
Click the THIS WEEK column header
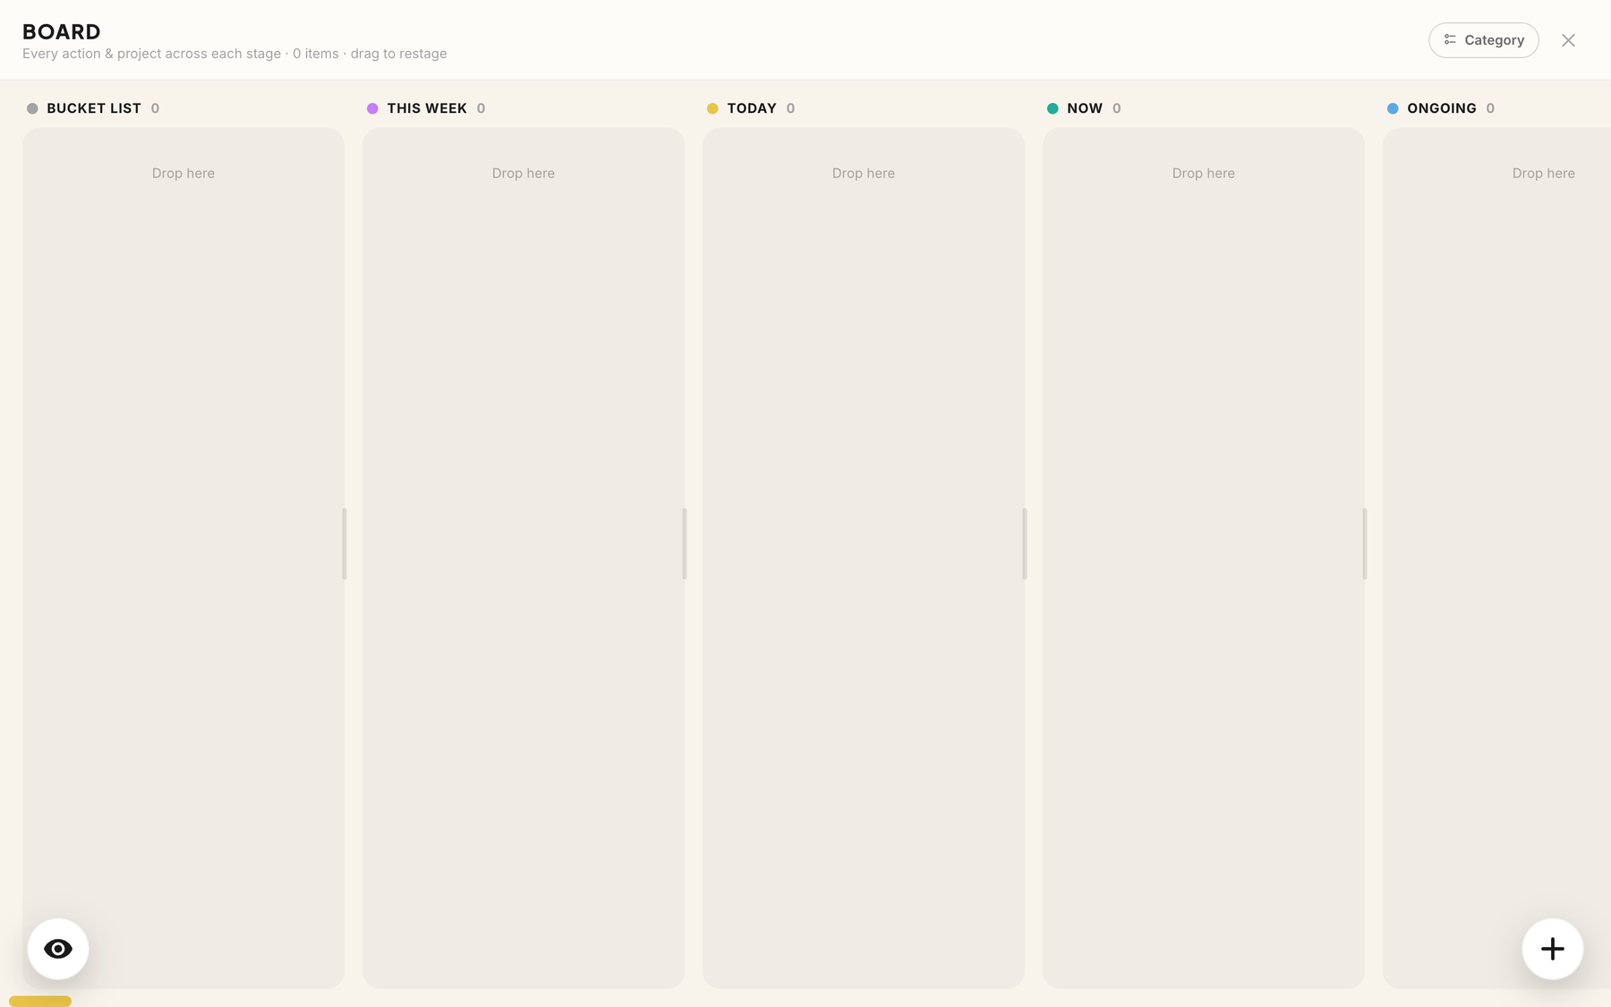pyautogui.click(x=427, y=108)
